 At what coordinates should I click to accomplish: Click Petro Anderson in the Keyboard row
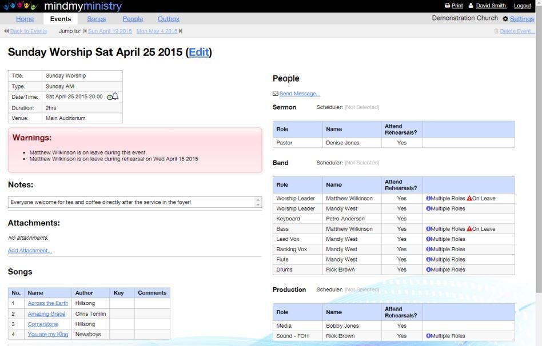tap(345, 219)
